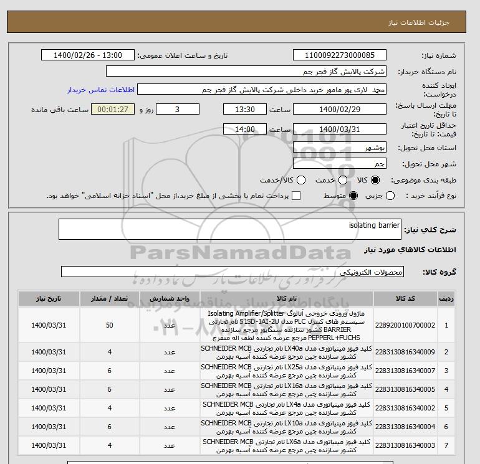This screenshot has width=480, height=464.
Task: Click the price validity date 1400/03/31 field
Action: click(x=340, y=129)
